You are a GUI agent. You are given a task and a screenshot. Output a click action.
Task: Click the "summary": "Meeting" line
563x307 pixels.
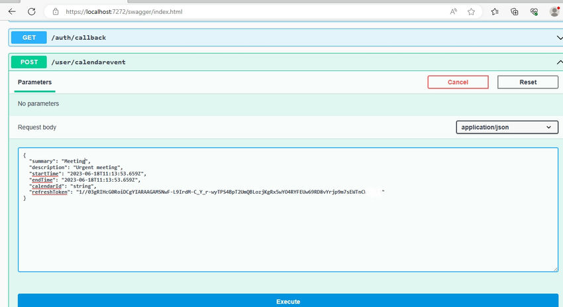[x=60, y=161]
